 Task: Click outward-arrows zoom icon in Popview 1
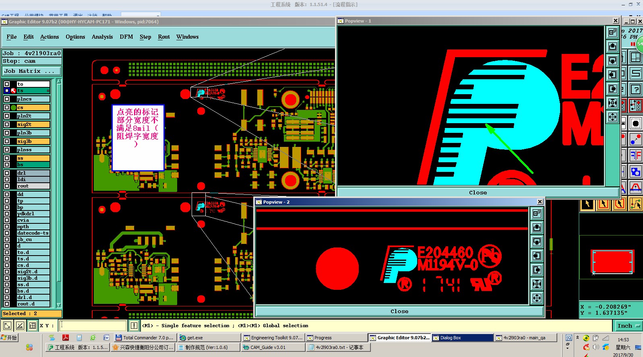point(612,117)
